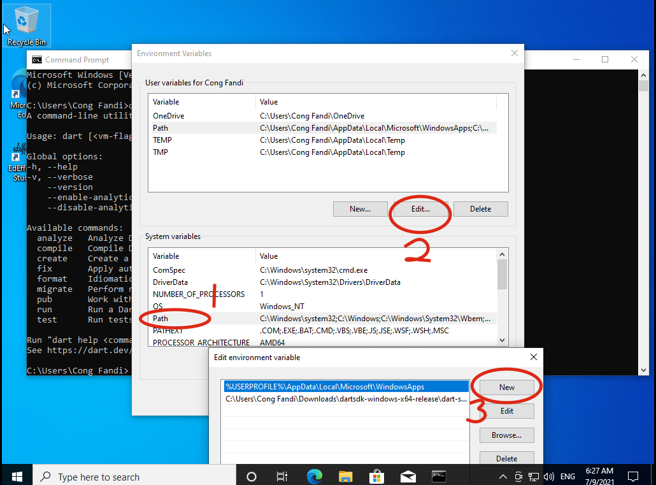Click Command Prompt scrollbar down arrow
This screenshot has height=485, width=656.
(x=643, y=370)
